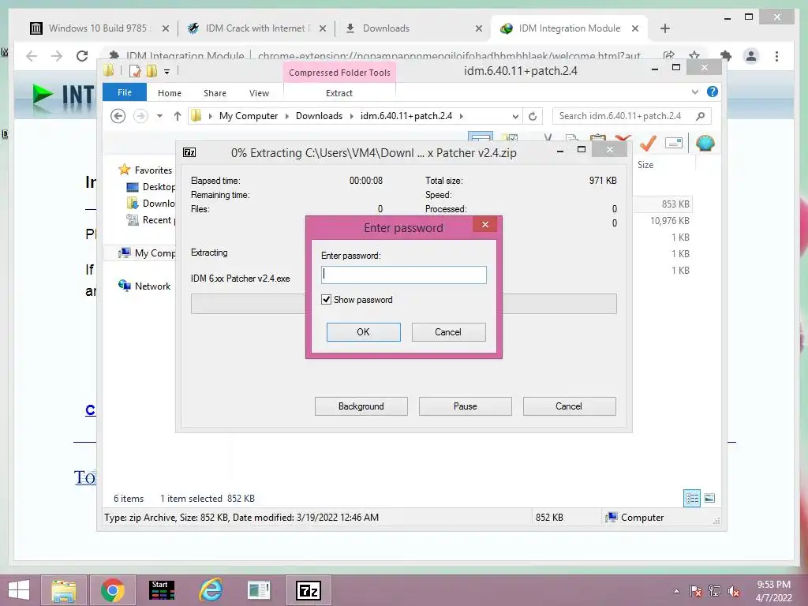Bookmark the page with the star icon

click(x=694, y=56)
